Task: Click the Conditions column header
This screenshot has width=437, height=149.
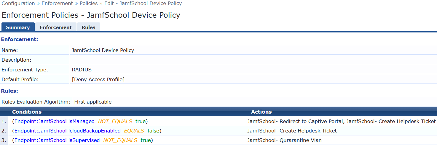Action: (27, 112)
